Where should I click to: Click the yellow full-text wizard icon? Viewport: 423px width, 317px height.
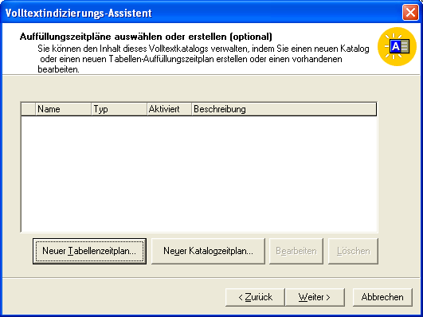click(x=397, y=46)
